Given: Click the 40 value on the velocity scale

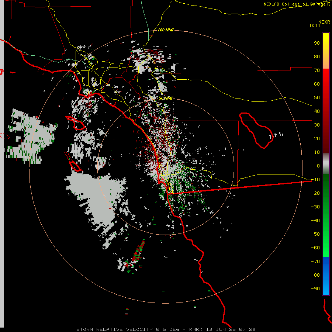Looking at the screenshot, I should pos(317,111).
